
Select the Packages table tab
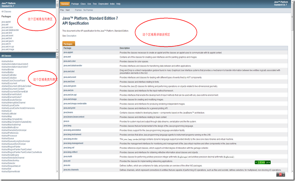pyautogui.click(x=69, y=44)
